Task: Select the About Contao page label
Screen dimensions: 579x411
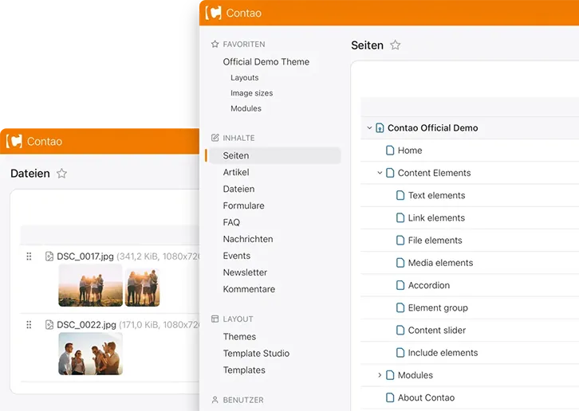Action: [x=426, y=397]
